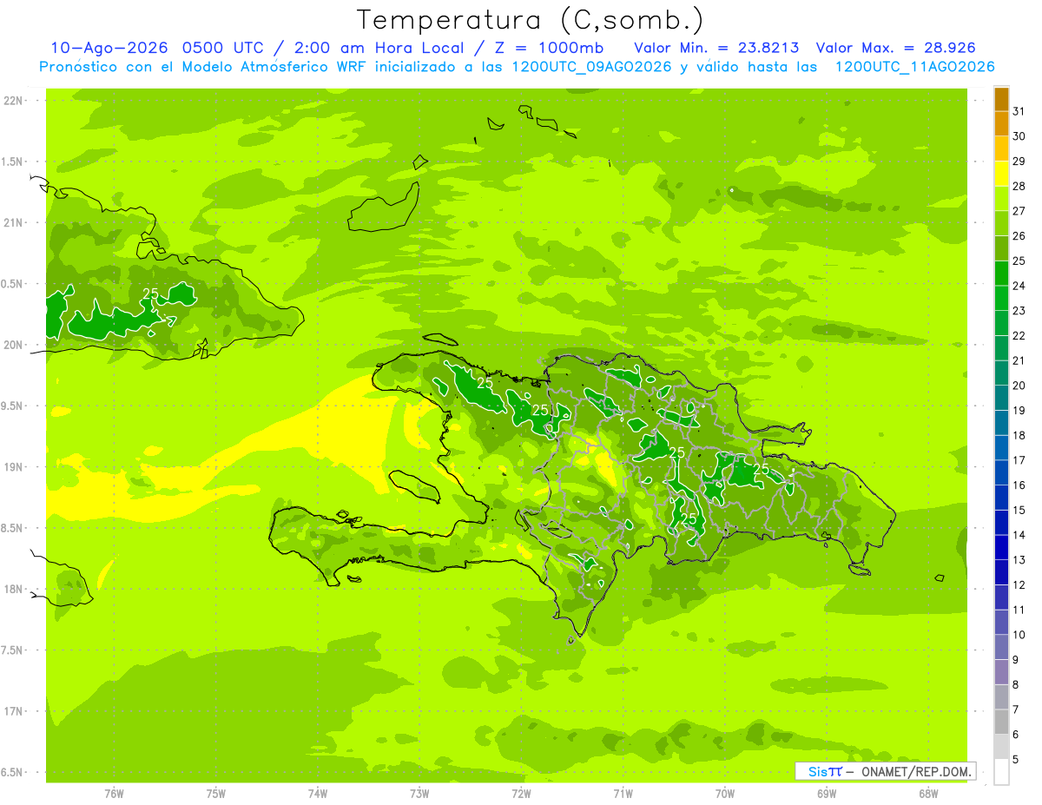The width and height of the screenshot is (1042, 805).
Task: Click the legend value '28'
Action: coord(1019,186)
